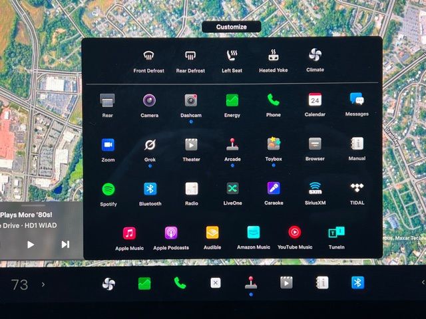This screenshot has height=319, width=426.
Task: Launch the Dashcam viewer
Action: point(191,101)
